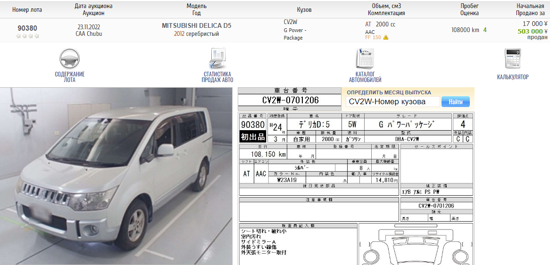Click the Содержание лота link text
The height and width of the screenshot is (265, 550).
pos(69,77)
